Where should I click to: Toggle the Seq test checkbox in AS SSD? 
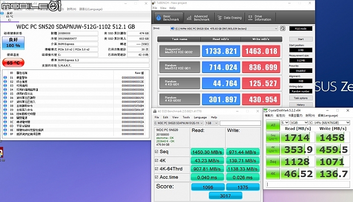click(156, 152)
